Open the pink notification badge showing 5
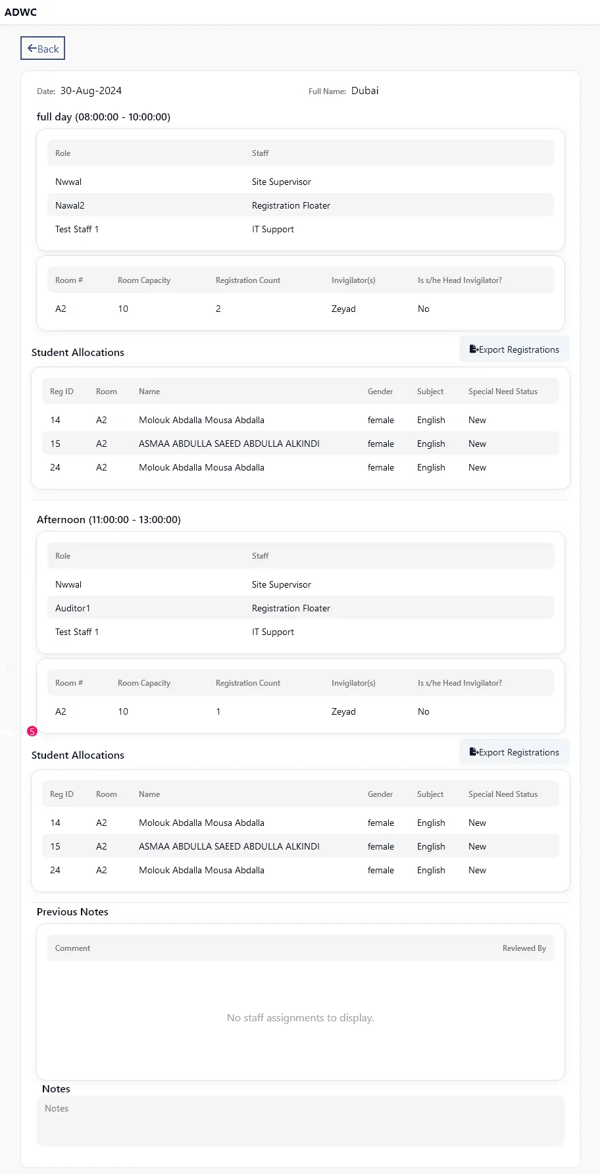This screenshot has width=600, height=1174. [32, 731]
